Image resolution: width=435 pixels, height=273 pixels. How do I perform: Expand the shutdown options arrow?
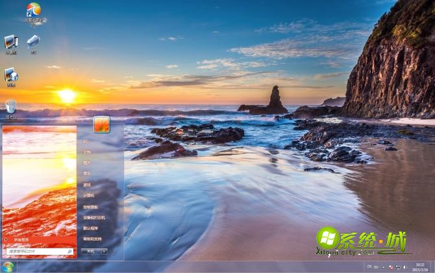pyautogui.click(x=104, y=251)
